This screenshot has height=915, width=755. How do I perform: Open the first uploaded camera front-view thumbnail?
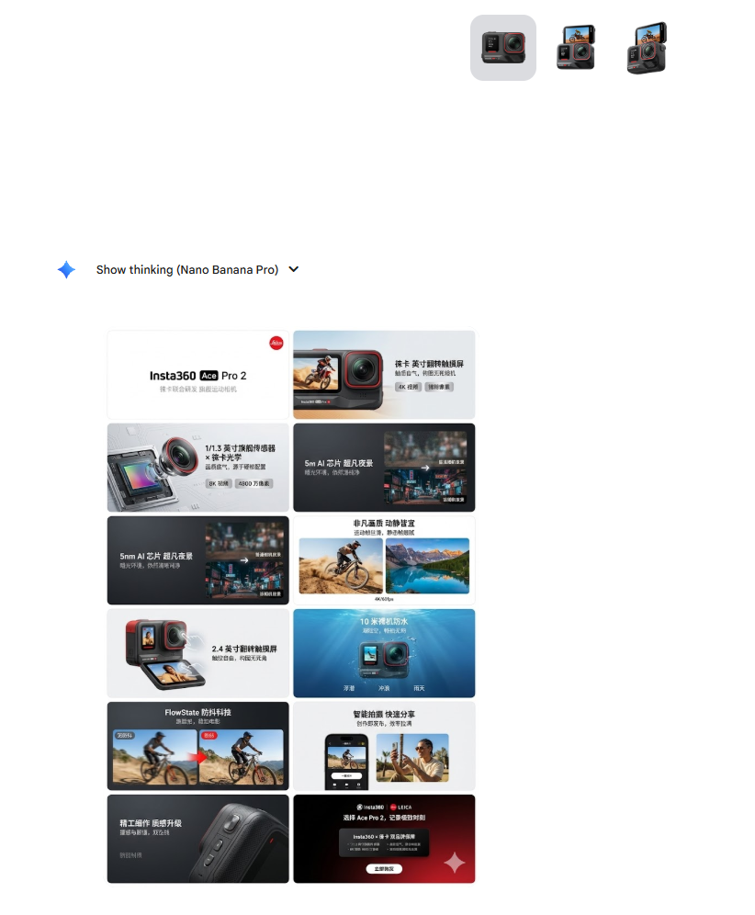pyautogui.click(x=503, y=48)
